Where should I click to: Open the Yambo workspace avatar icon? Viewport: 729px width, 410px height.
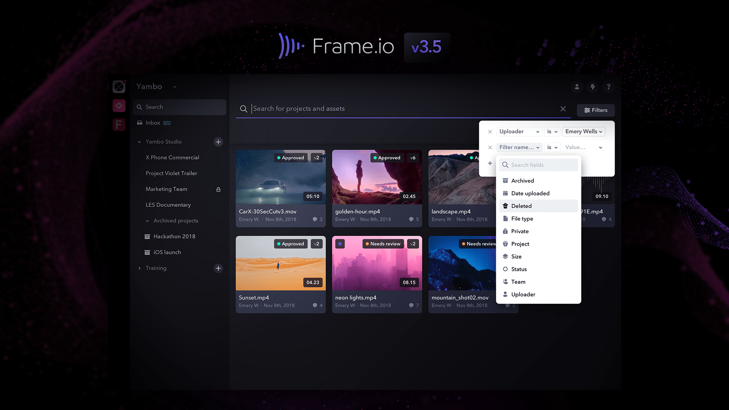[119, 87]
